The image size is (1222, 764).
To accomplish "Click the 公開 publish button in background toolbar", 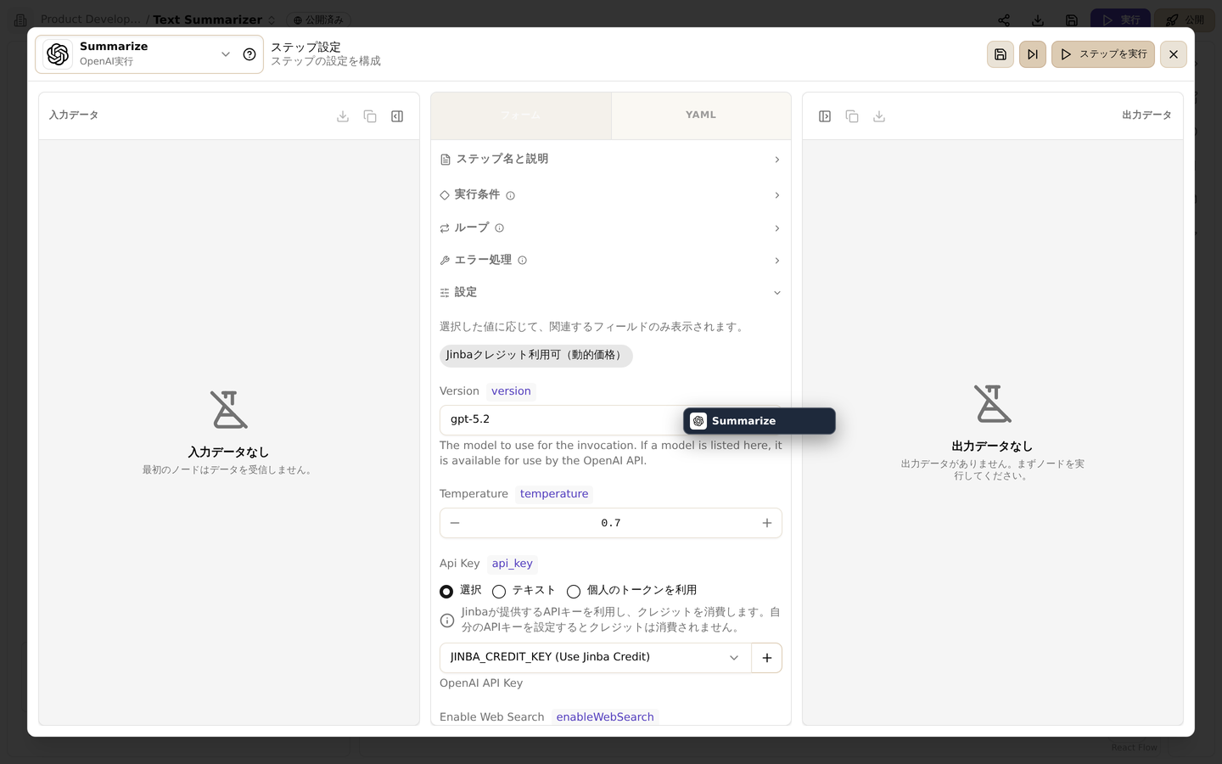I will point(1185,20).
